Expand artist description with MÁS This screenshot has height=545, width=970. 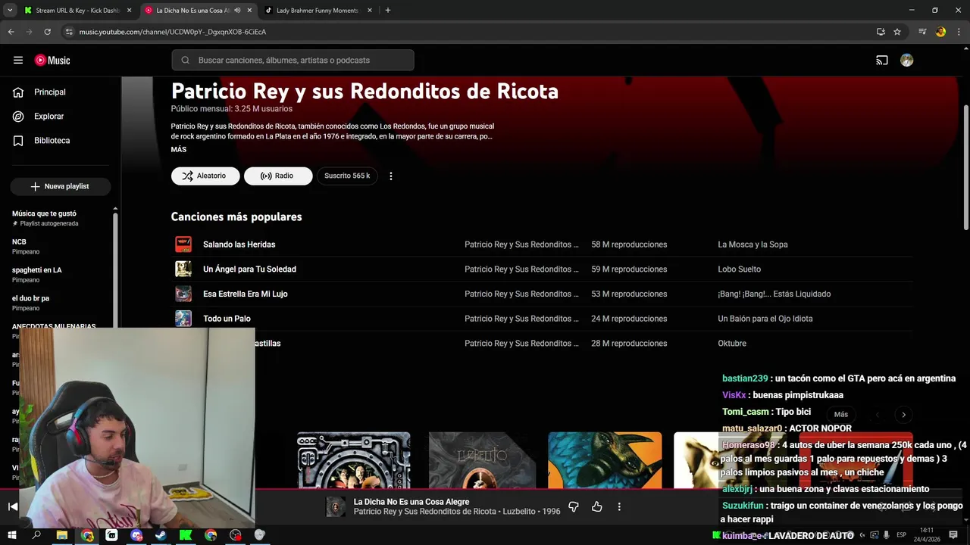(x=179, y=150)
